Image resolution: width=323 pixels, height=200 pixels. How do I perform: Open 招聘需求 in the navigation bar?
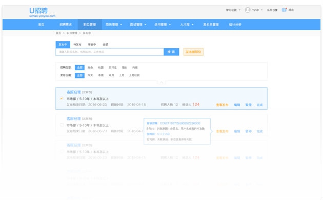point(66,25)
